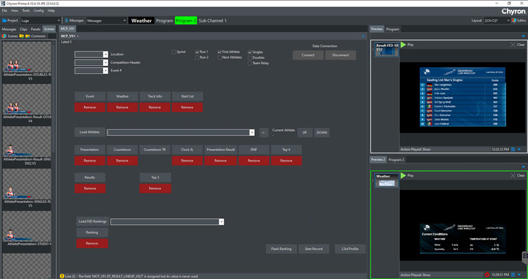Click the Start List button
The height and width of the screenshot is (279, 528).
187,96
